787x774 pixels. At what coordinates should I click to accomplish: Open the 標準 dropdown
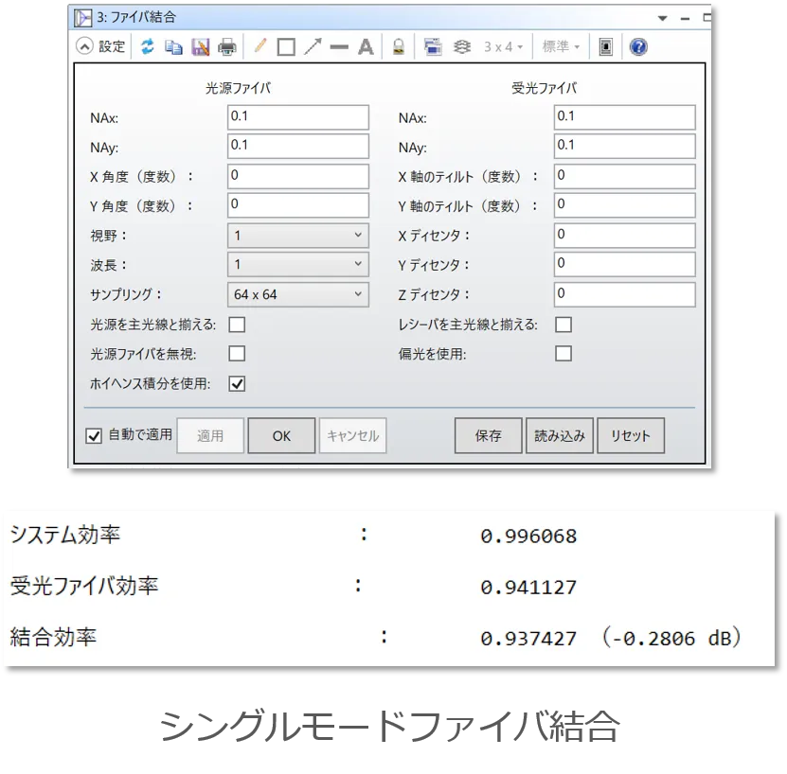coord(561,46)
